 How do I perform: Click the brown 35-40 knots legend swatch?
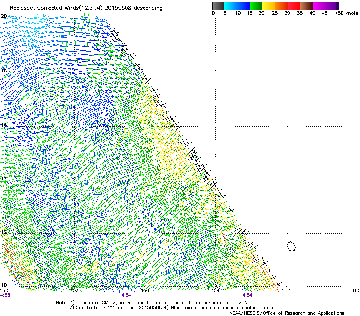[x=306, y=6]
